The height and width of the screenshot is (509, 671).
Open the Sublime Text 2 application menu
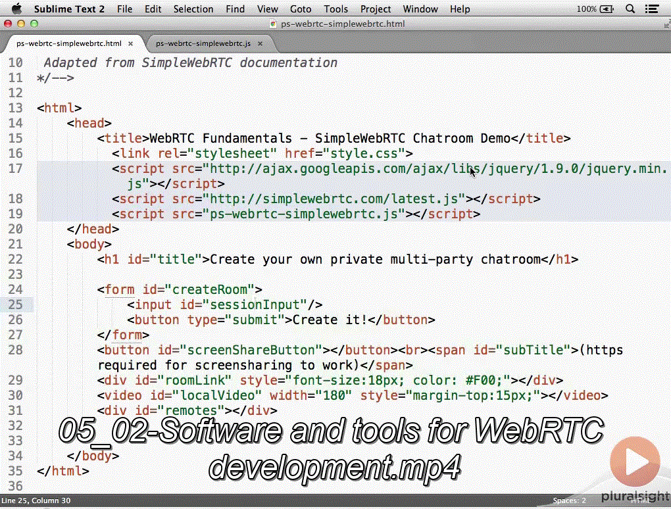69,9
